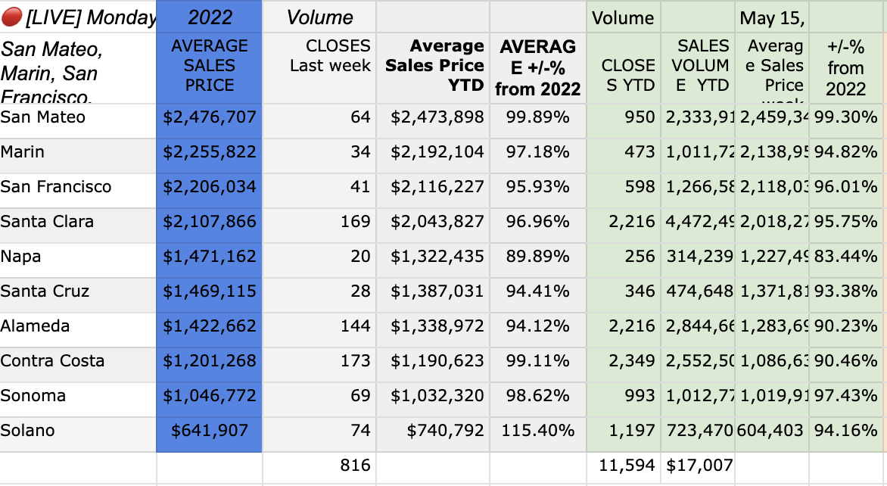Select the Contra Costa row label
Viewport: 887px width, 486px height.
tap(78, 364)
